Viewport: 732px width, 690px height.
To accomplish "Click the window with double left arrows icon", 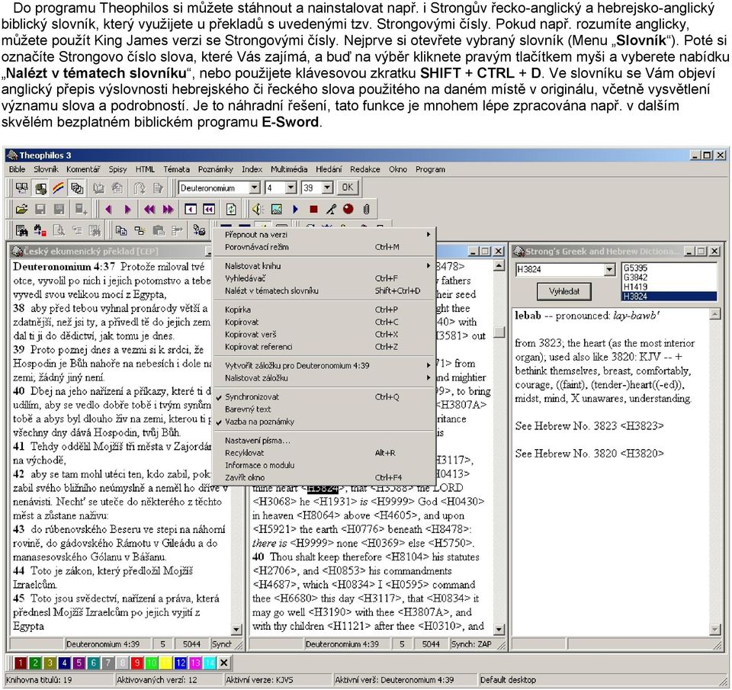I will pyautogui.click(x=209, y=210).
